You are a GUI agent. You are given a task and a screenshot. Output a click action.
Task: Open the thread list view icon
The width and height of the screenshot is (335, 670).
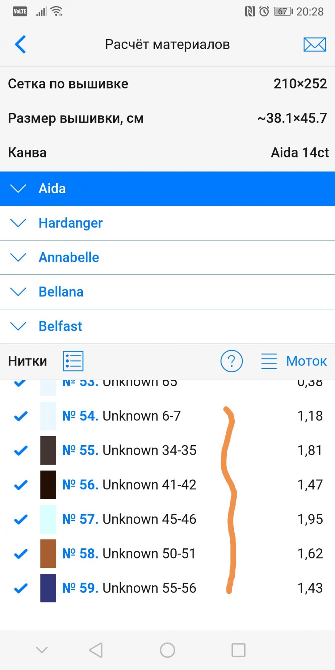click(73, 361)
